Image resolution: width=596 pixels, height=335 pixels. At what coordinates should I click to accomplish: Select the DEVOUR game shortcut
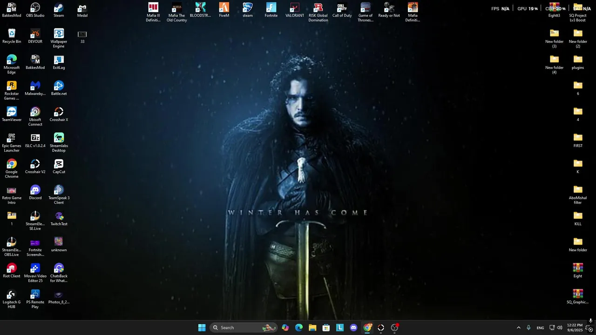click(35, 36)
